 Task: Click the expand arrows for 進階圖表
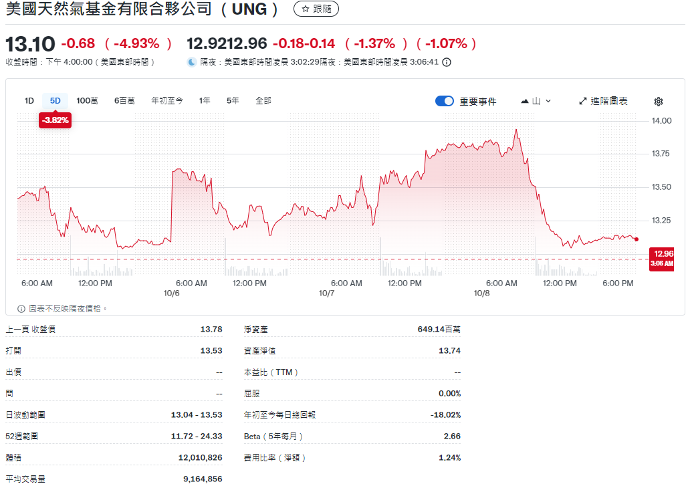(582, 101)
